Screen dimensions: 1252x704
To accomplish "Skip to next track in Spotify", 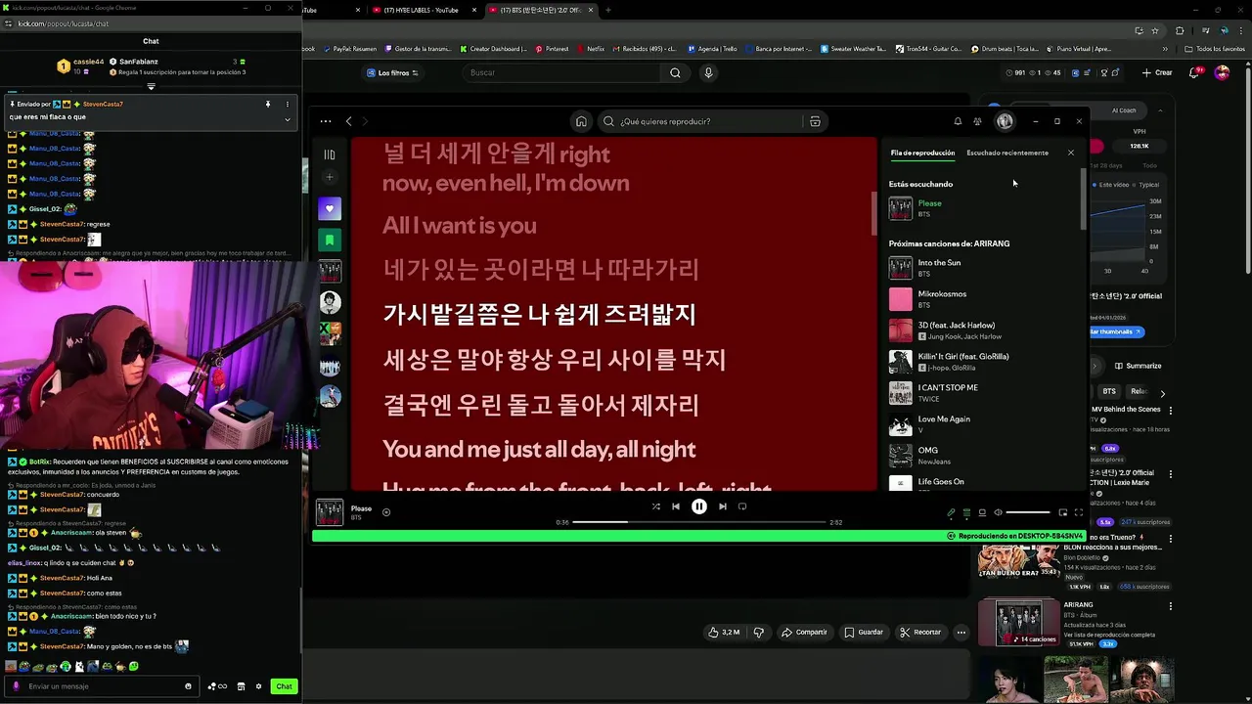I will point(723,506).
